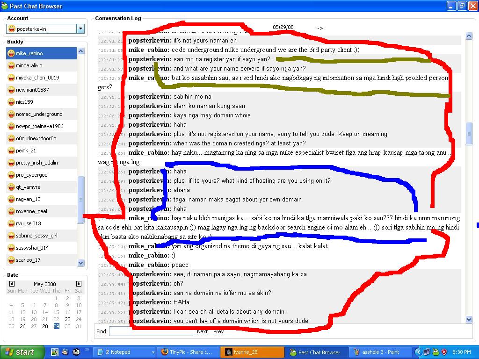This screenshot has width=479, height=359.
Task: Select May 23 in the calendar
Action: [67, 319]
